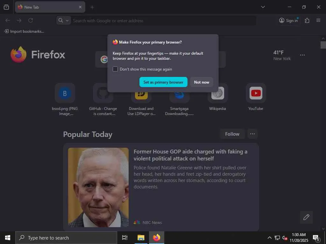Go forward with the forward arrow
Screen dimensions: 326x244
click(x=19, y=20)
